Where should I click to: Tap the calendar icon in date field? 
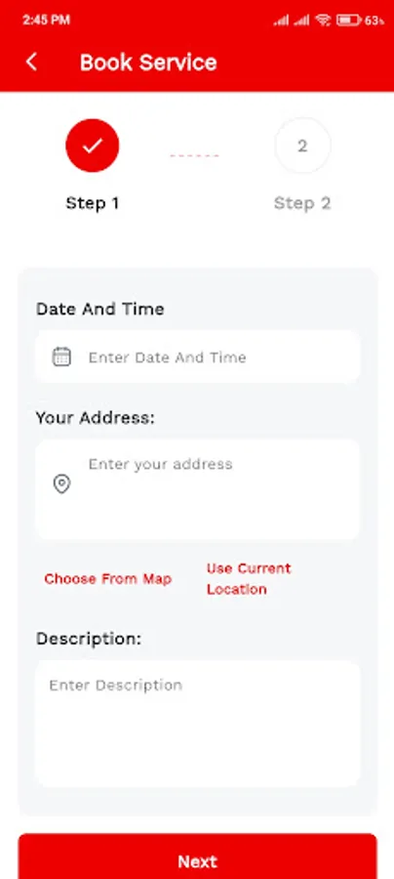[61, 356]
